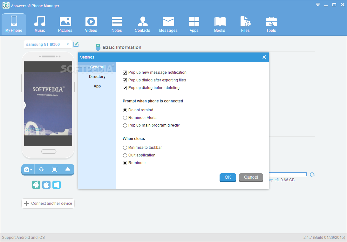This screenshot has height=242, width=347.
Task: Click the Apple iOS platform icon
Action: click(46, 185)
